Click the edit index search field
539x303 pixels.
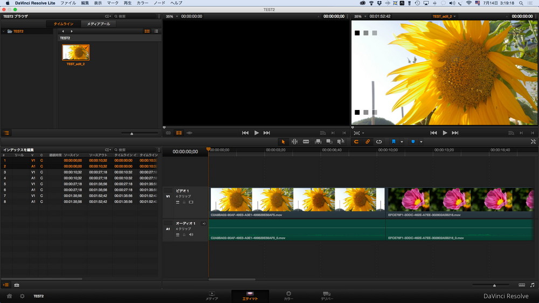[x=135, y=149]
